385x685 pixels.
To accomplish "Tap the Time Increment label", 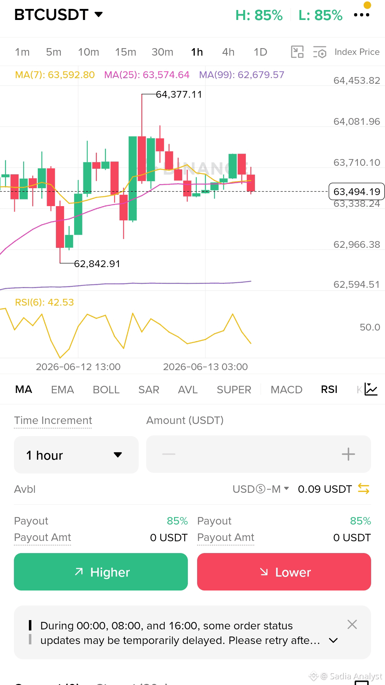I will pyautogui.click(x=53, y=420).
